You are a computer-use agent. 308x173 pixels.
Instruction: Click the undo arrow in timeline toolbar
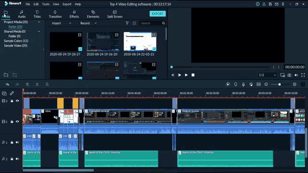click(x=8, y=85)
